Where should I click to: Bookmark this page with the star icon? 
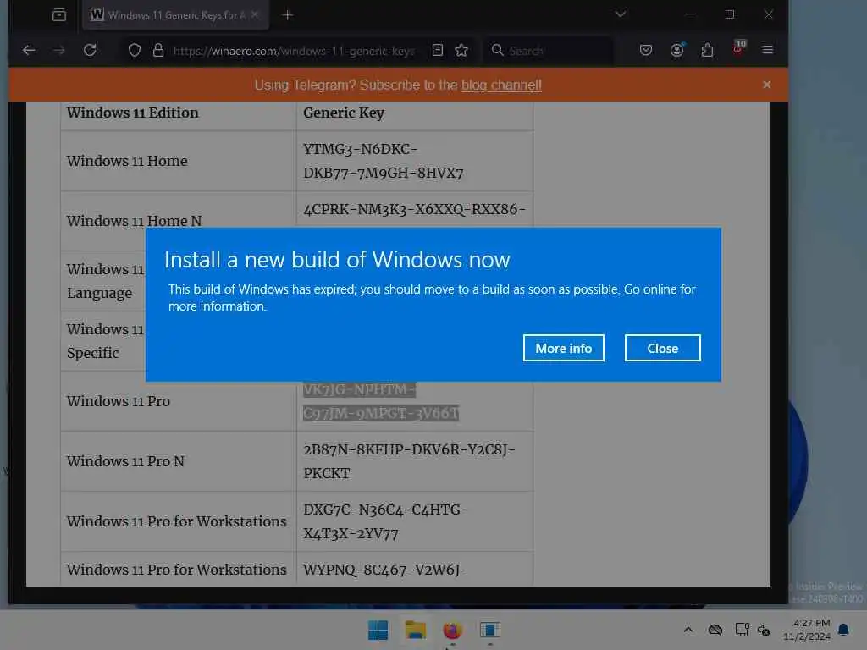(x=461, y=50)
